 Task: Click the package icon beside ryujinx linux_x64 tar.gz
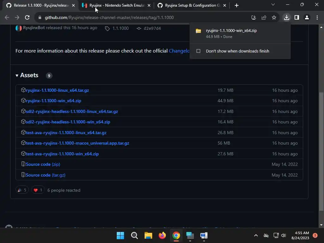point(23,90)
